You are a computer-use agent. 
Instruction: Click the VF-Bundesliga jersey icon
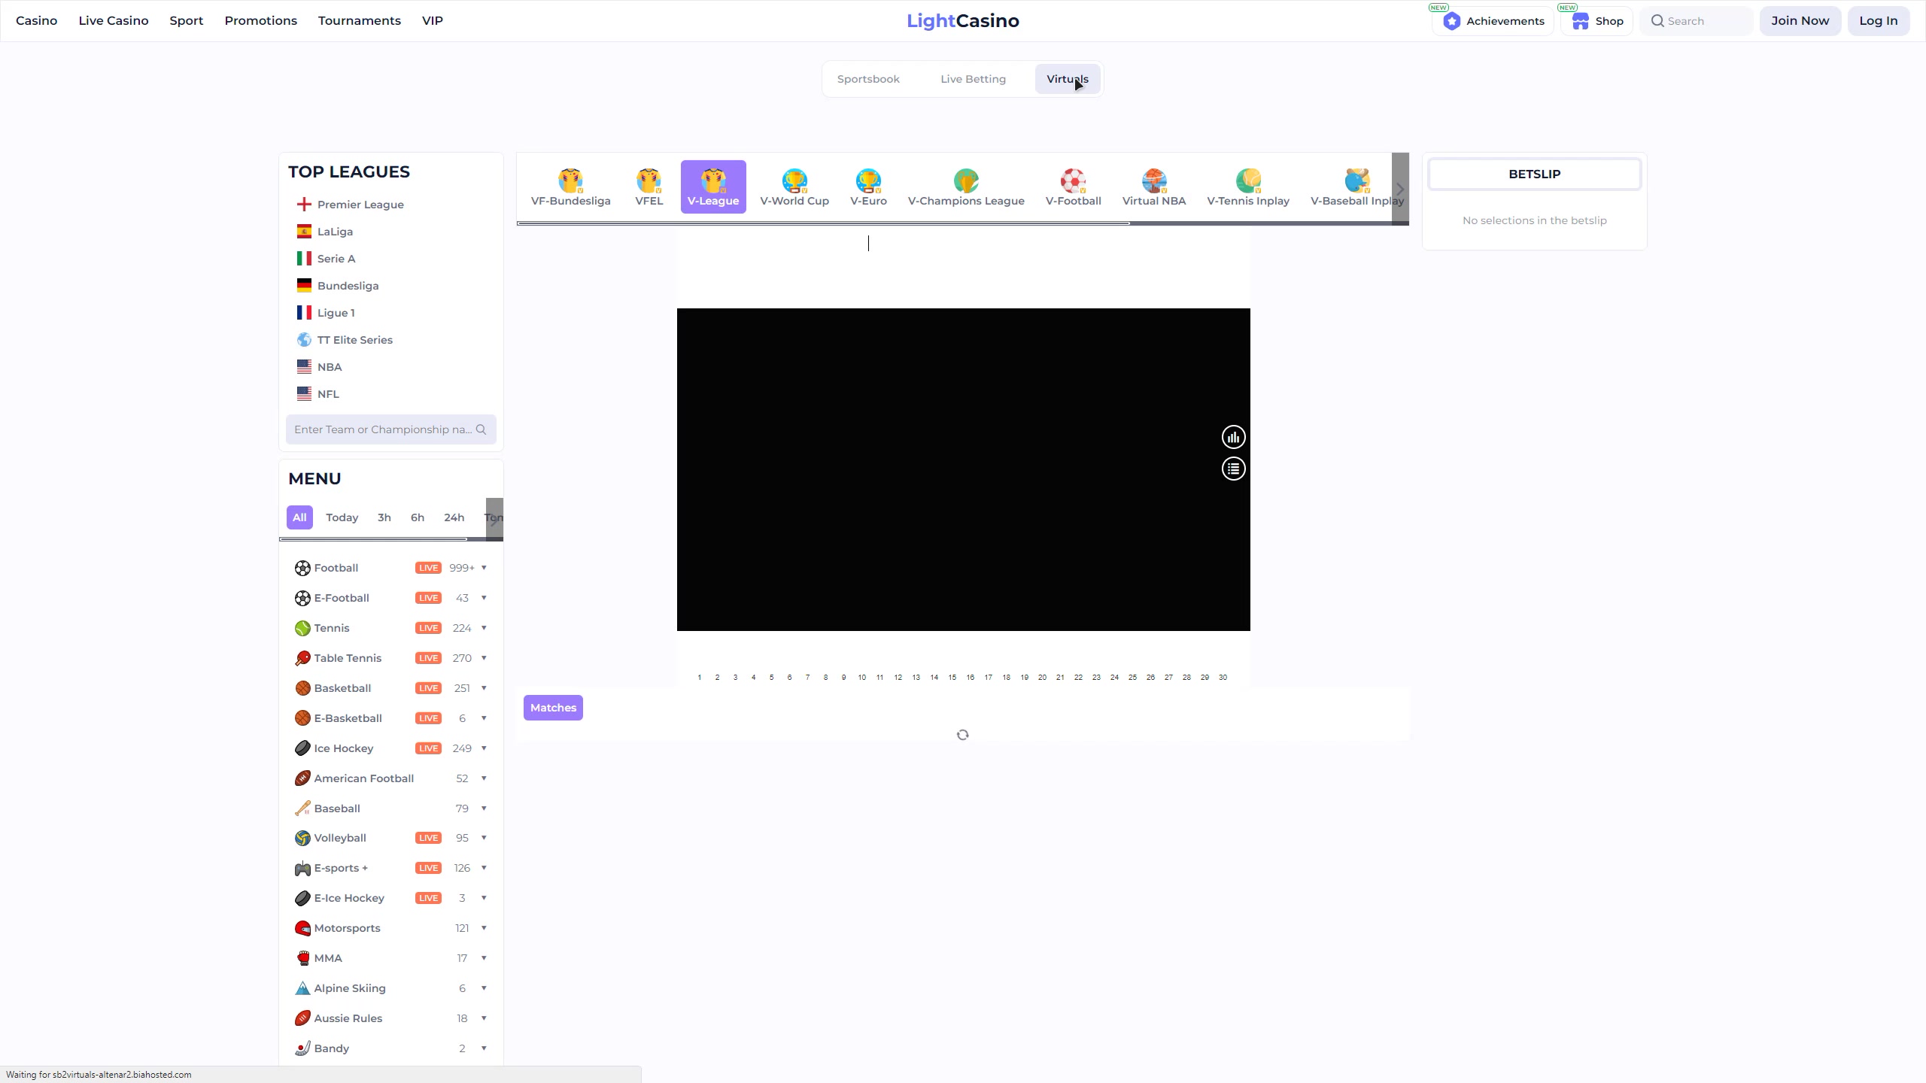(x=570, y=180)
